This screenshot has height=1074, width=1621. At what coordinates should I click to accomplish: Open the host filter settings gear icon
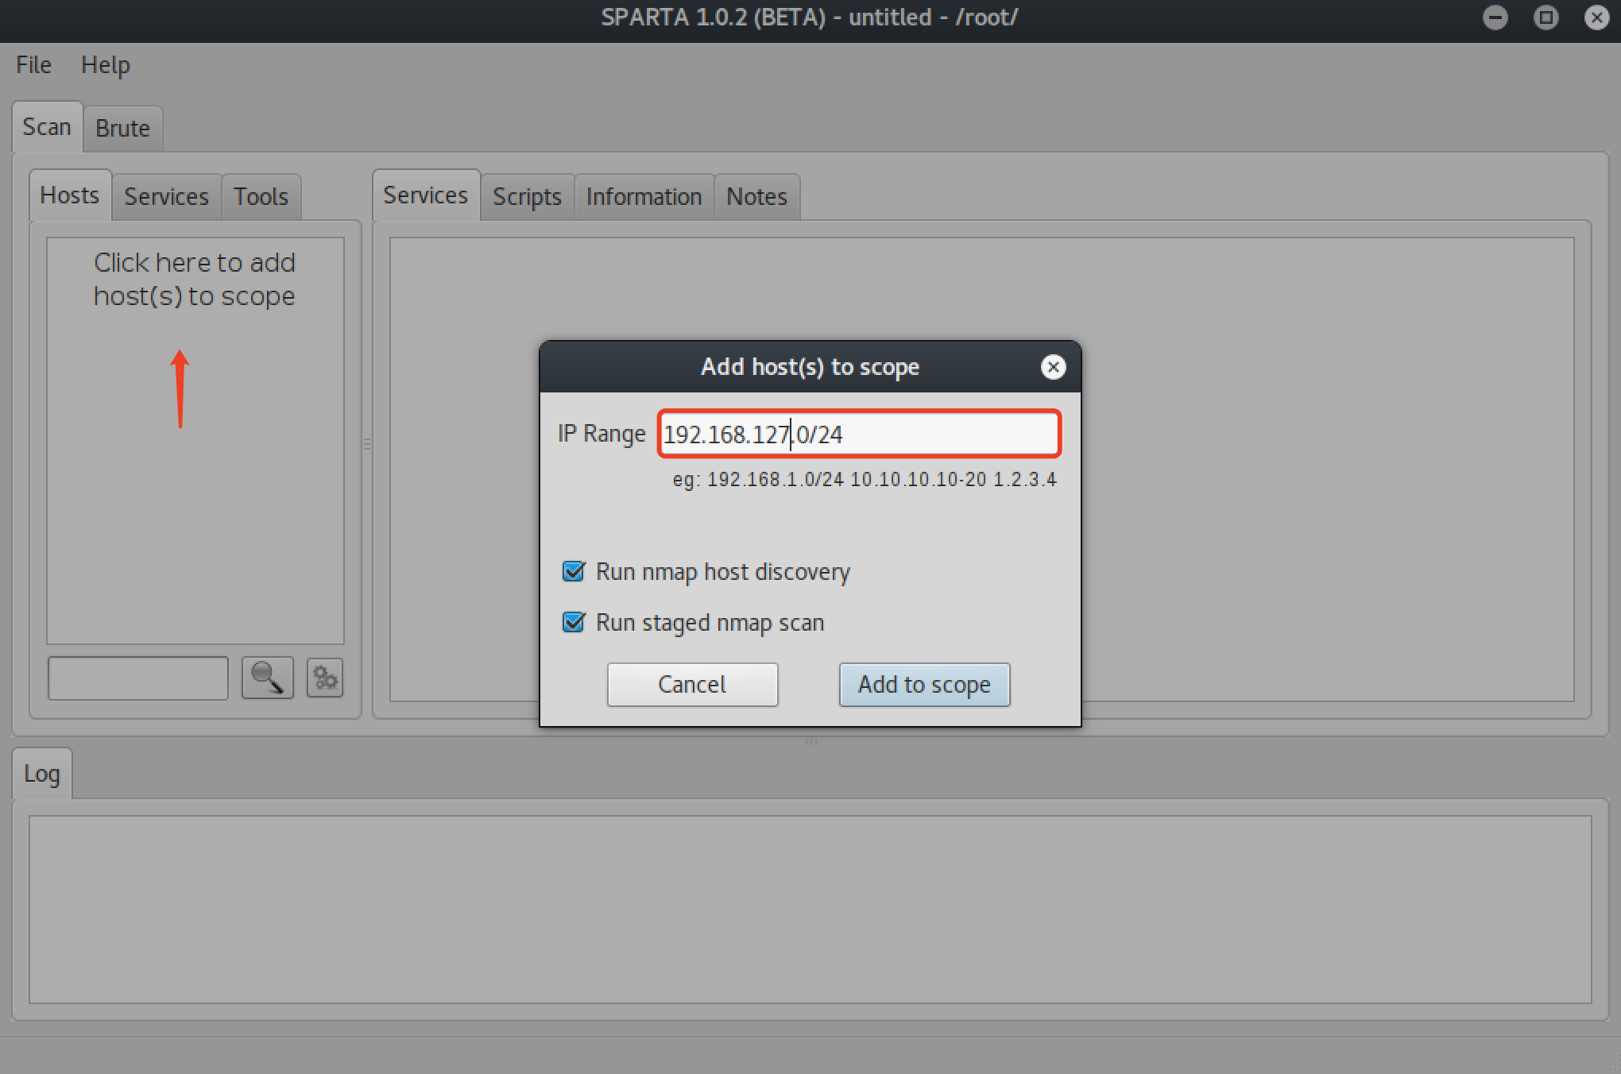[325, 678]
